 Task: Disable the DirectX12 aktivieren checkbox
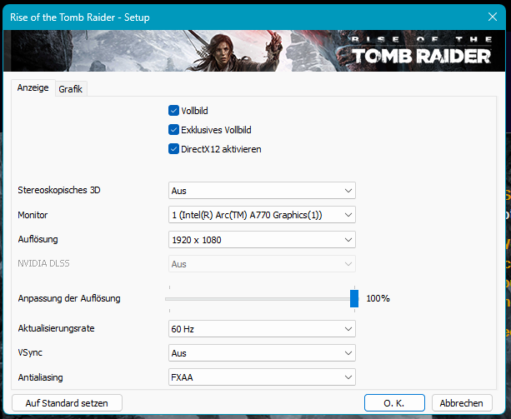click(x=173, y=149)
